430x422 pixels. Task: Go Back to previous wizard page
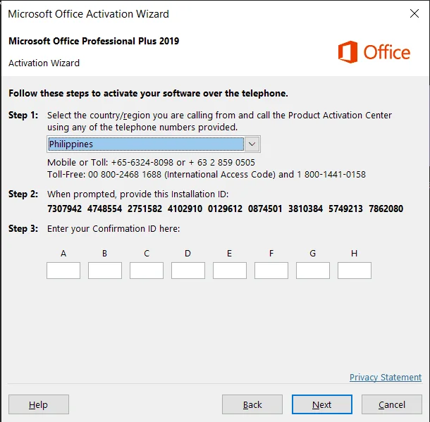point(252,404)
